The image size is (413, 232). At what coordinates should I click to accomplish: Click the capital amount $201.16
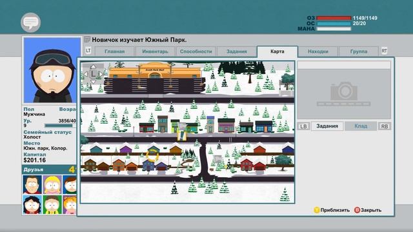[34, 160]
